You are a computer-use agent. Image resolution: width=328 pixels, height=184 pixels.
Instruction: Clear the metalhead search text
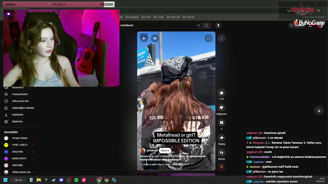[198, 25]
